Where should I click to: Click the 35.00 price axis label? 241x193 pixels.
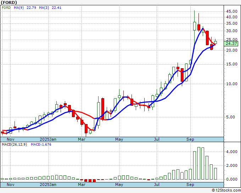click(x=232, y=24)
